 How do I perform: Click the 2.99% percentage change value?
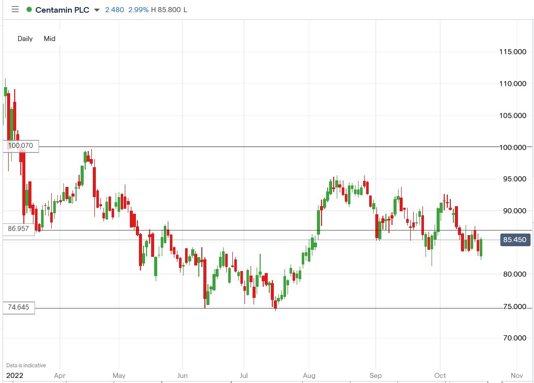pos(137,10)
